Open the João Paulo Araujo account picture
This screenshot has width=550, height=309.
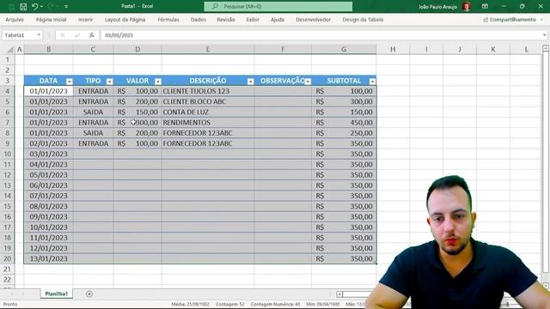click(x=467, y=6)
